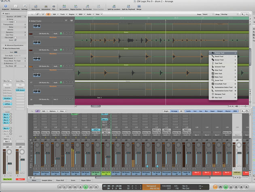Switch to the Sample Editor tab
The width and height of the screenshot is (255, 192).
tap(47, 180)
